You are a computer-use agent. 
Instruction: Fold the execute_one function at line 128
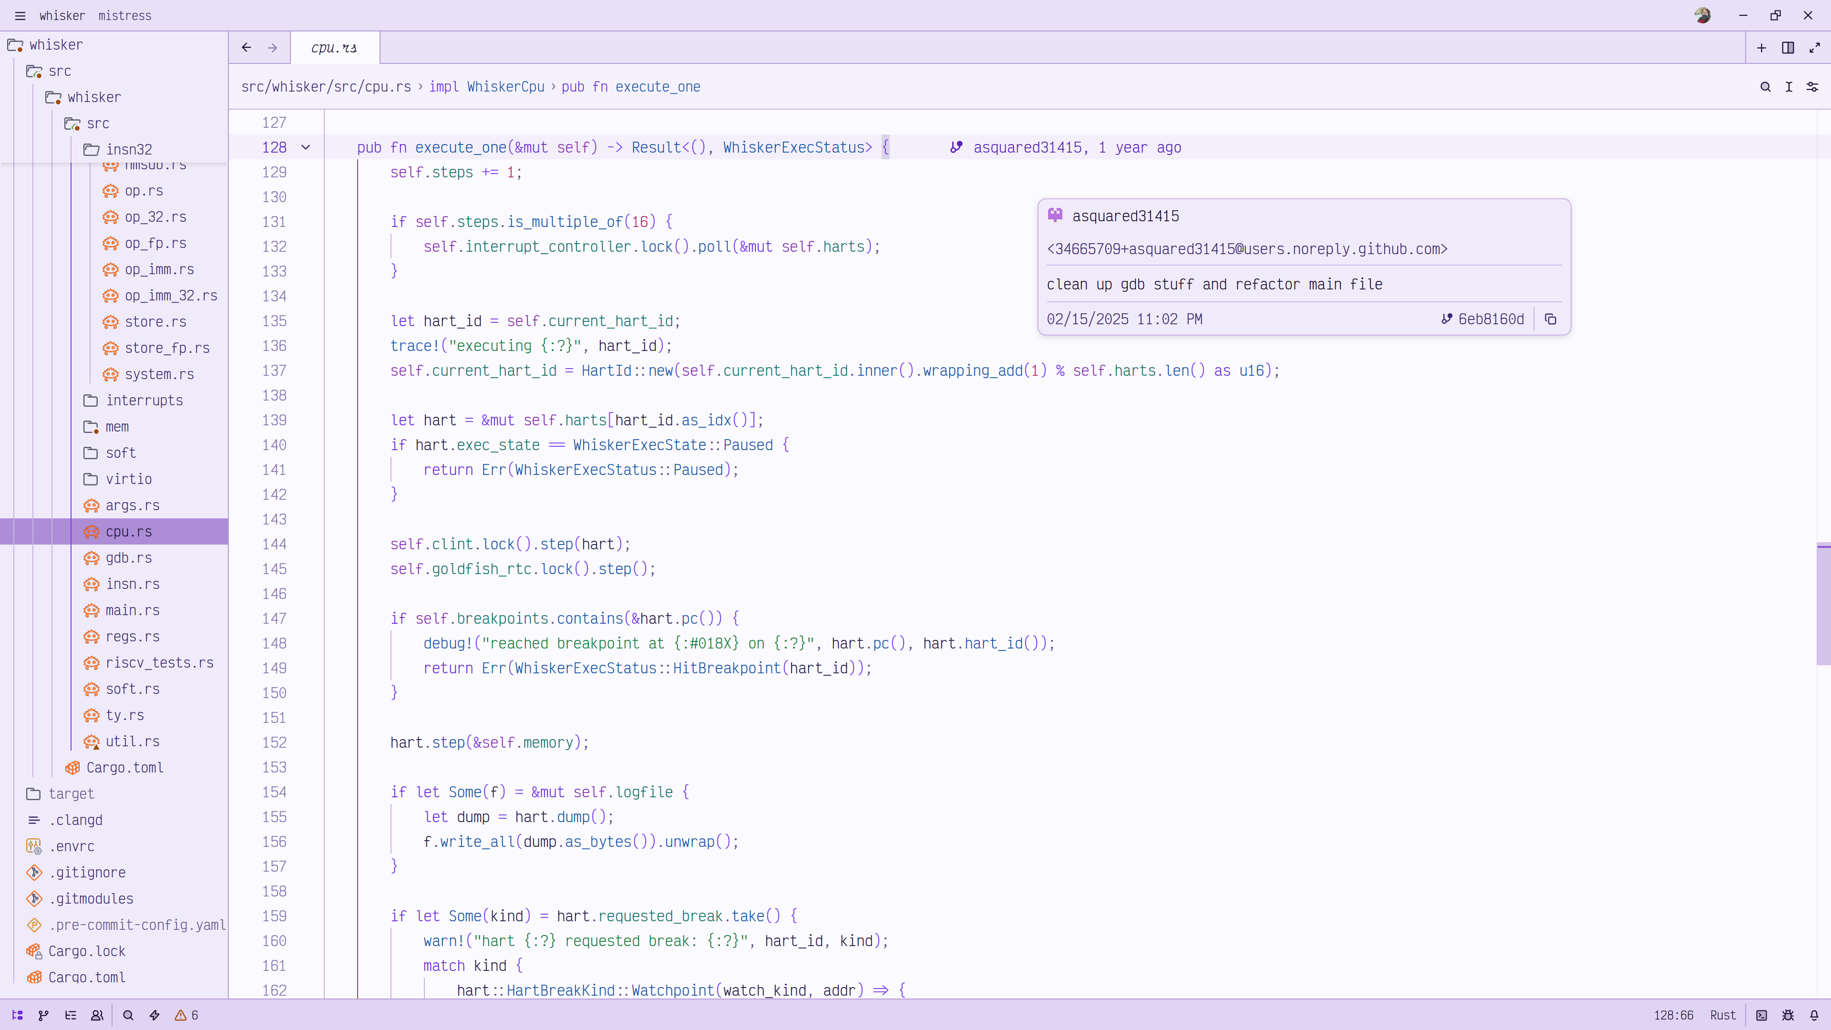tap(306, 147)
